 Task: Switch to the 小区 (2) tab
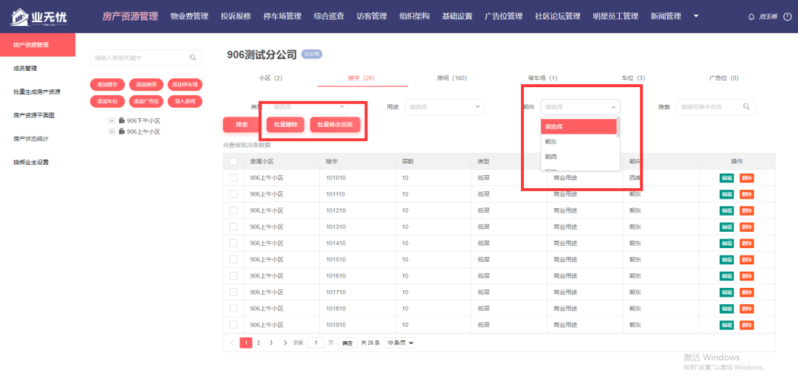coord(270,78)
